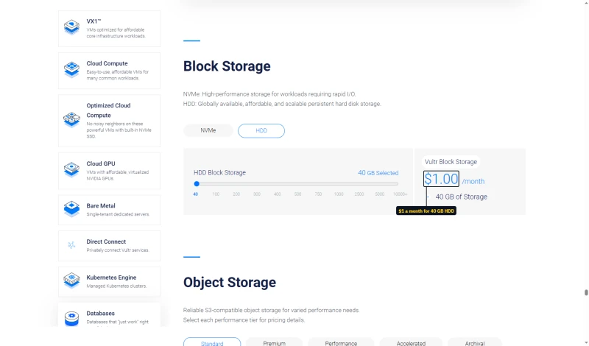
Task: Set slider to the 200 GB mark
Action: (x=236, y=194)
